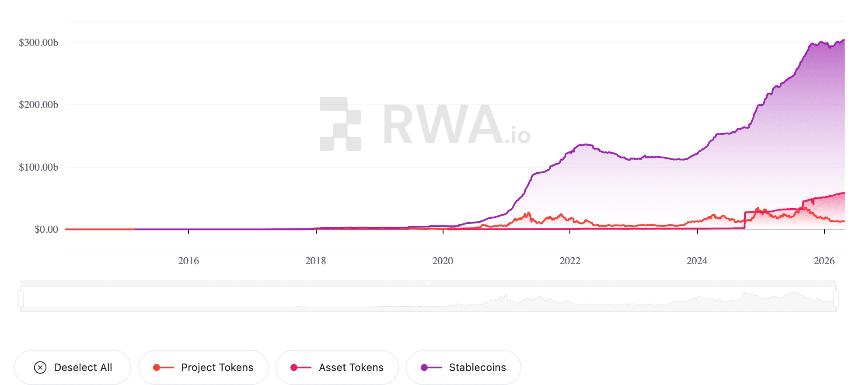The width and height of the screenshot is (852, 385).
Task: Select the 2026 axis label
Action: point(824,261)
